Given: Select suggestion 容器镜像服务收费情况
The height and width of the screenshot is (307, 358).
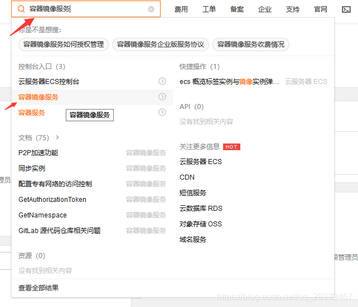Looking at the screenshot, I should (251, 44).
